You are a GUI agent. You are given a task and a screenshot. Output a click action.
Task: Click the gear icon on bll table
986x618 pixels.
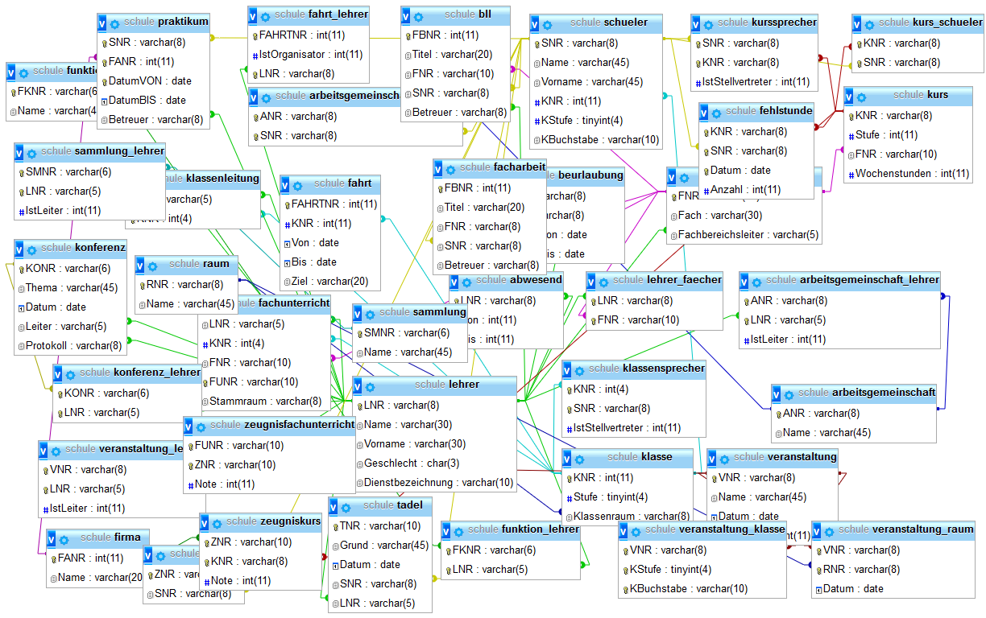[x=418, y=15]
